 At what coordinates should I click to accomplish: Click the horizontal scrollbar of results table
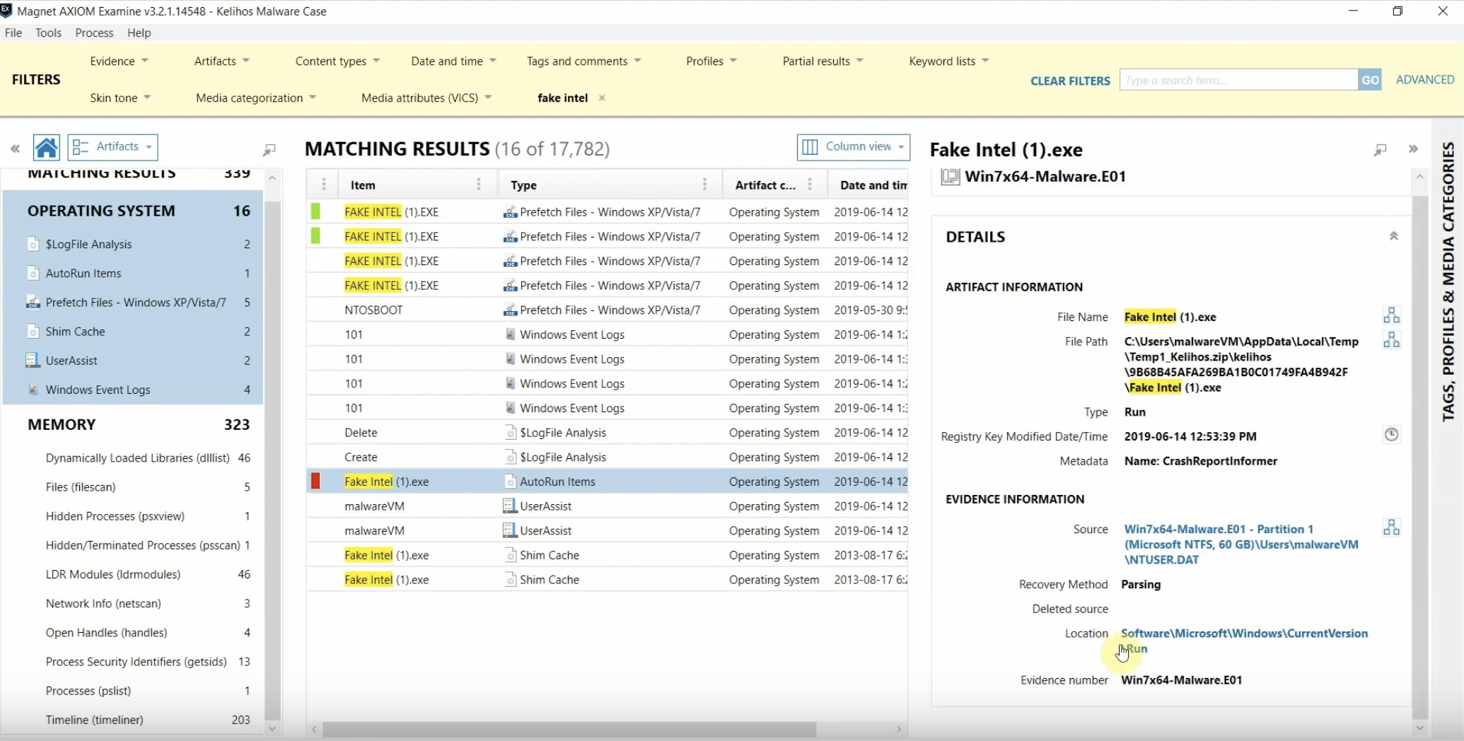569,729
